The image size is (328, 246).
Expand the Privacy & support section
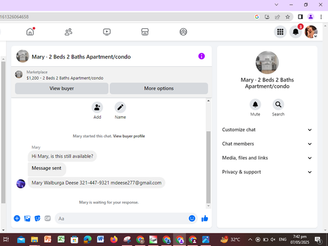(x=267, y=172)
